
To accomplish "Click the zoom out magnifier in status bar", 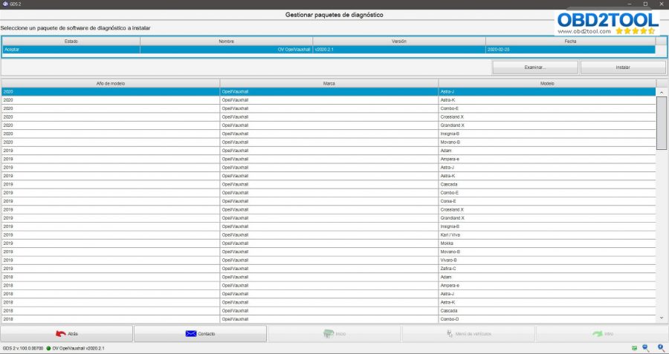I will pos(646,348).
